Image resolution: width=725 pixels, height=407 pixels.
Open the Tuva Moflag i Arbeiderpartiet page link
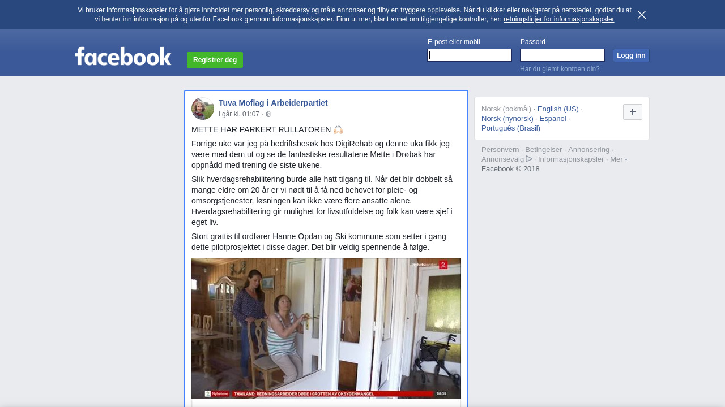click(x=273, y=103)
